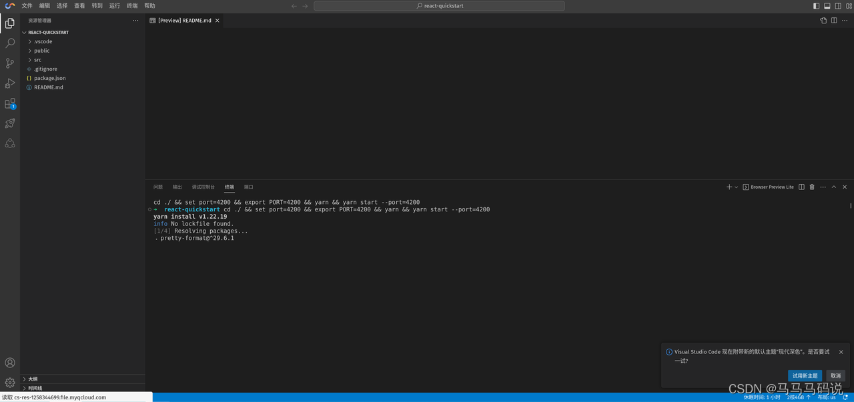Switch to the 端口 panel tab
The height and width of the screenshot is (402, 854).
249,187
